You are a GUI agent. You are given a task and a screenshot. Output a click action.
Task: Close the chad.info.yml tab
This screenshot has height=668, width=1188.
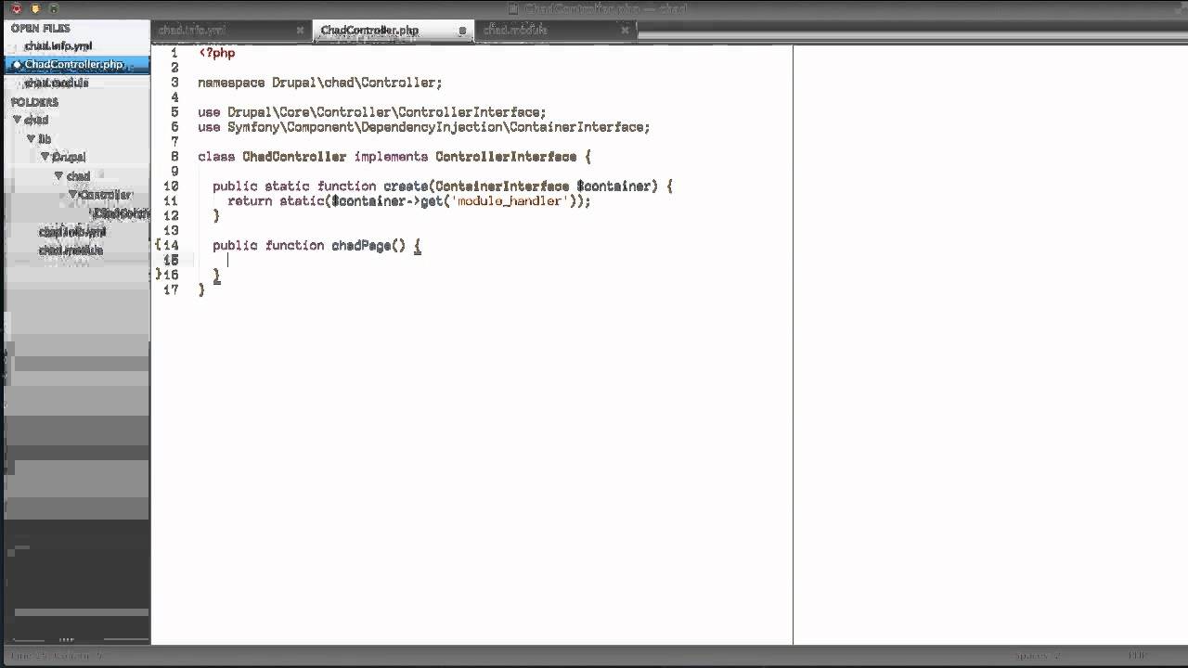300,30
